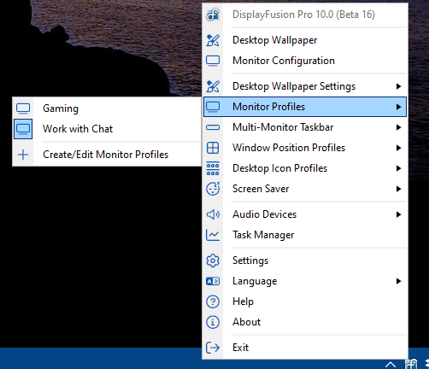Click the Desktop Icon Profiles dots icon
This screenshot has height=369, width=429.
click(x=213, y=168)
